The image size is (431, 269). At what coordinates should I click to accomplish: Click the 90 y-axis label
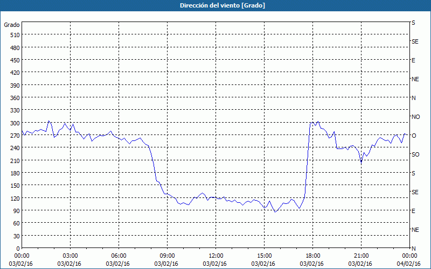pos(17,211)
